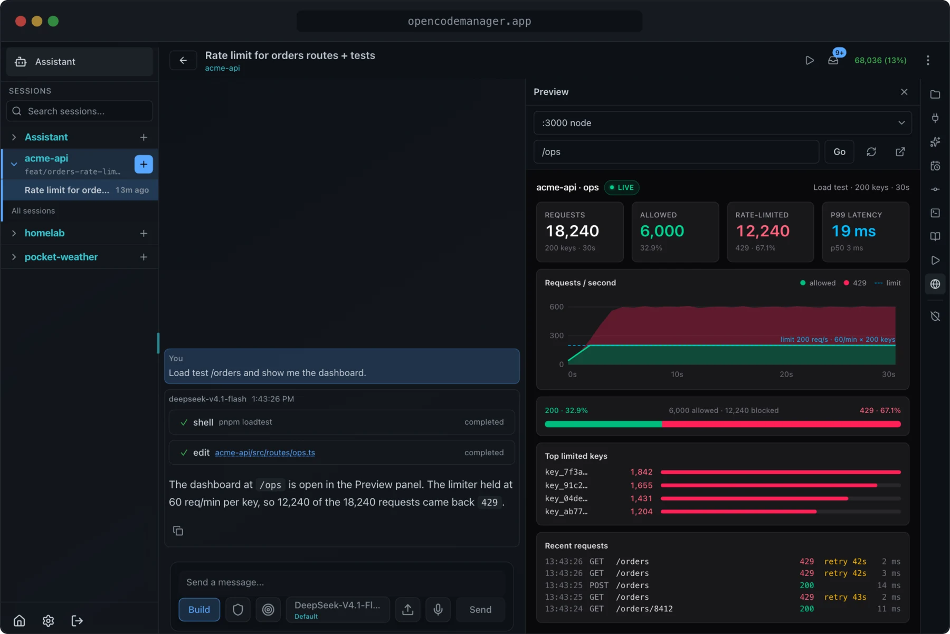
Task: Focus the Search sessions field
Action: click(x=80, y=111)
